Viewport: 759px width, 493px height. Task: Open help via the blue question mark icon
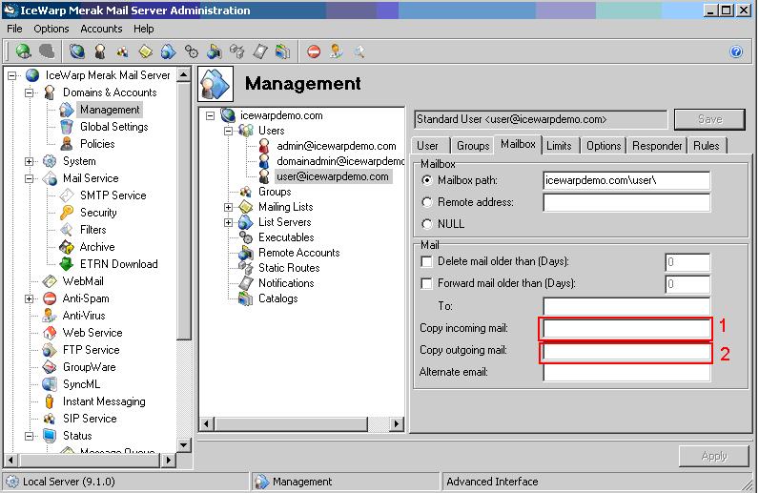pyautogui.click(x=736, y=51)
